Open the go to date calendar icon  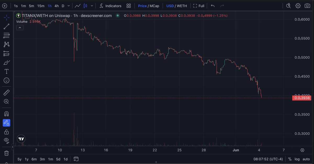click(x=76, y=159)
